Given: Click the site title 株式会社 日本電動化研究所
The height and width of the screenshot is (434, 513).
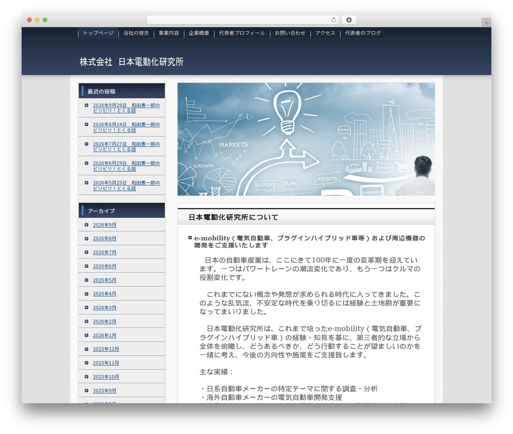Looking at the screenshot, I should (131, 62).
